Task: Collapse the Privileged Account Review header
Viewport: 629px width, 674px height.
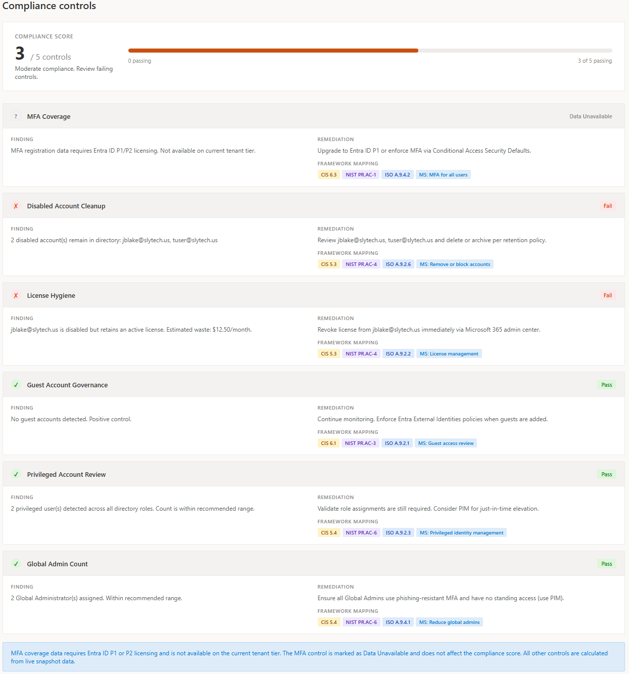Action: 314,474
